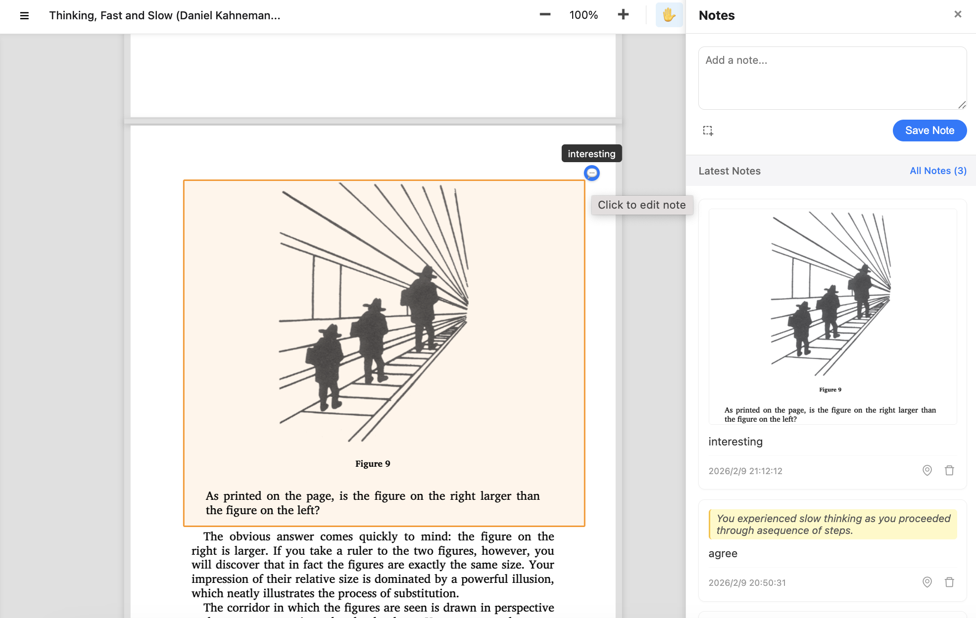976x618 pixels.
Task: Zoom out of the document
Action: (x=544, y=15)
